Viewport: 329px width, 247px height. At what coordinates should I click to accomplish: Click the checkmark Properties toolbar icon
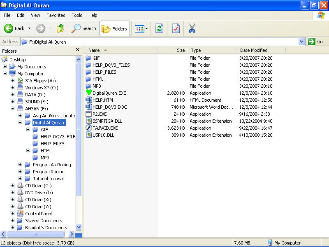pyautogui.click(x=176, y=28)
